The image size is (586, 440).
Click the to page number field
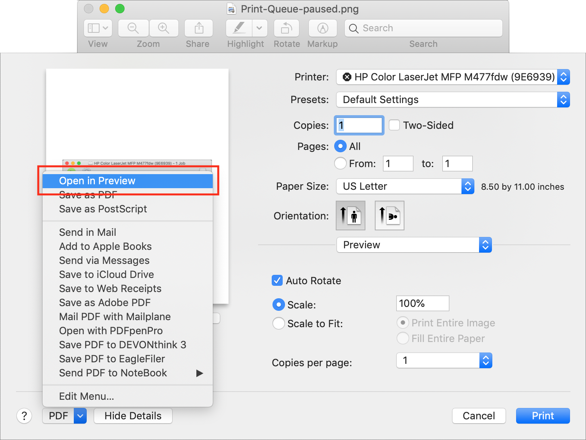458,164
